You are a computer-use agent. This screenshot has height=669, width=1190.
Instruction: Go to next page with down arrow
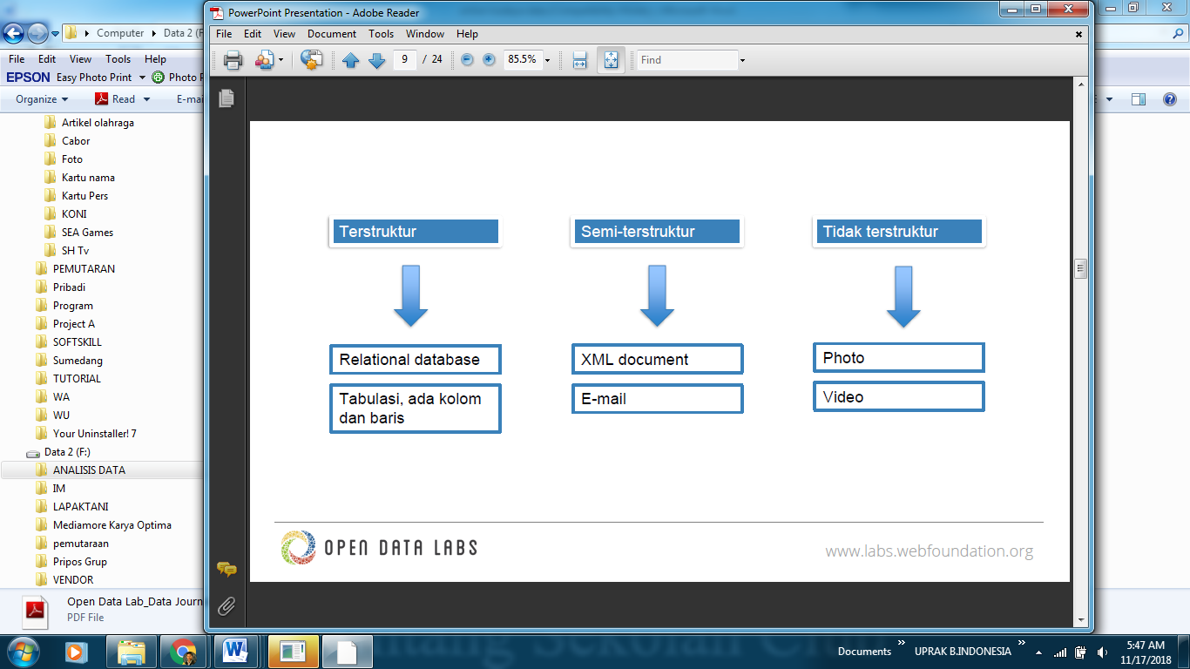376,60
